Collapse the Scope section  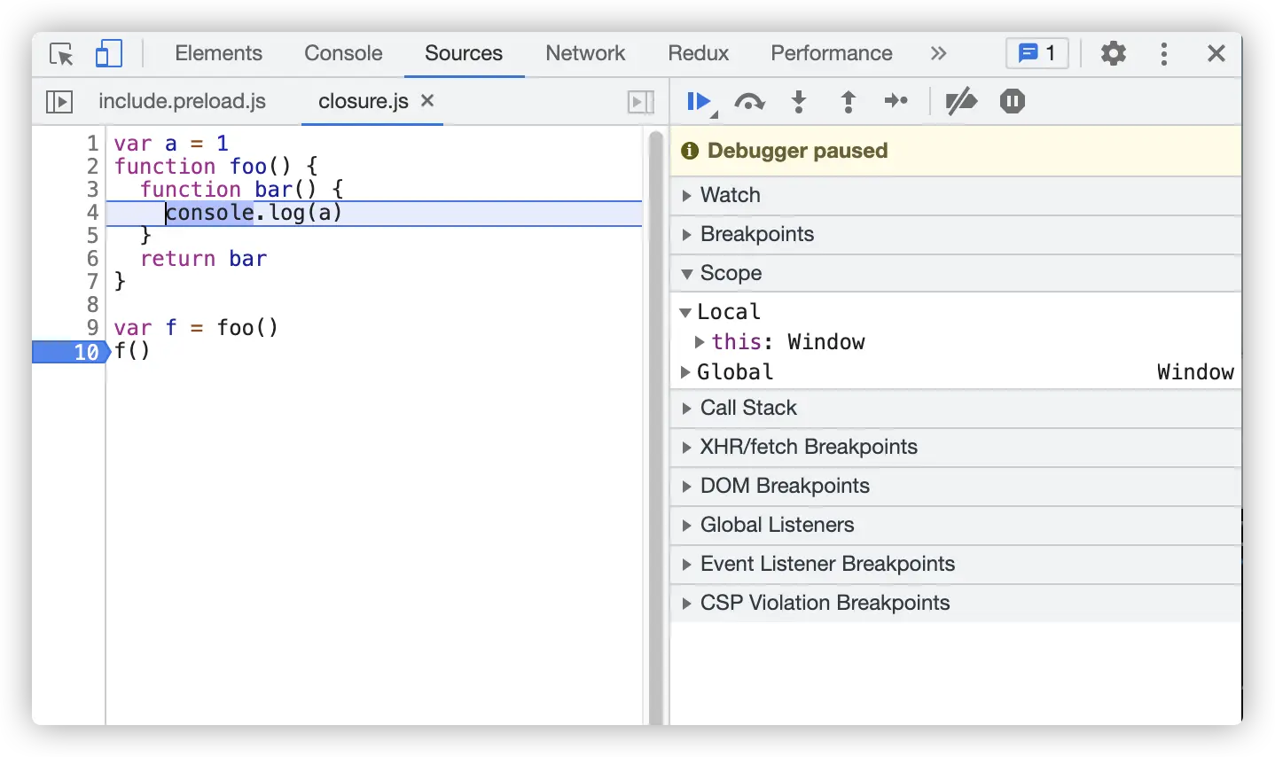click(x=731, y=273)
